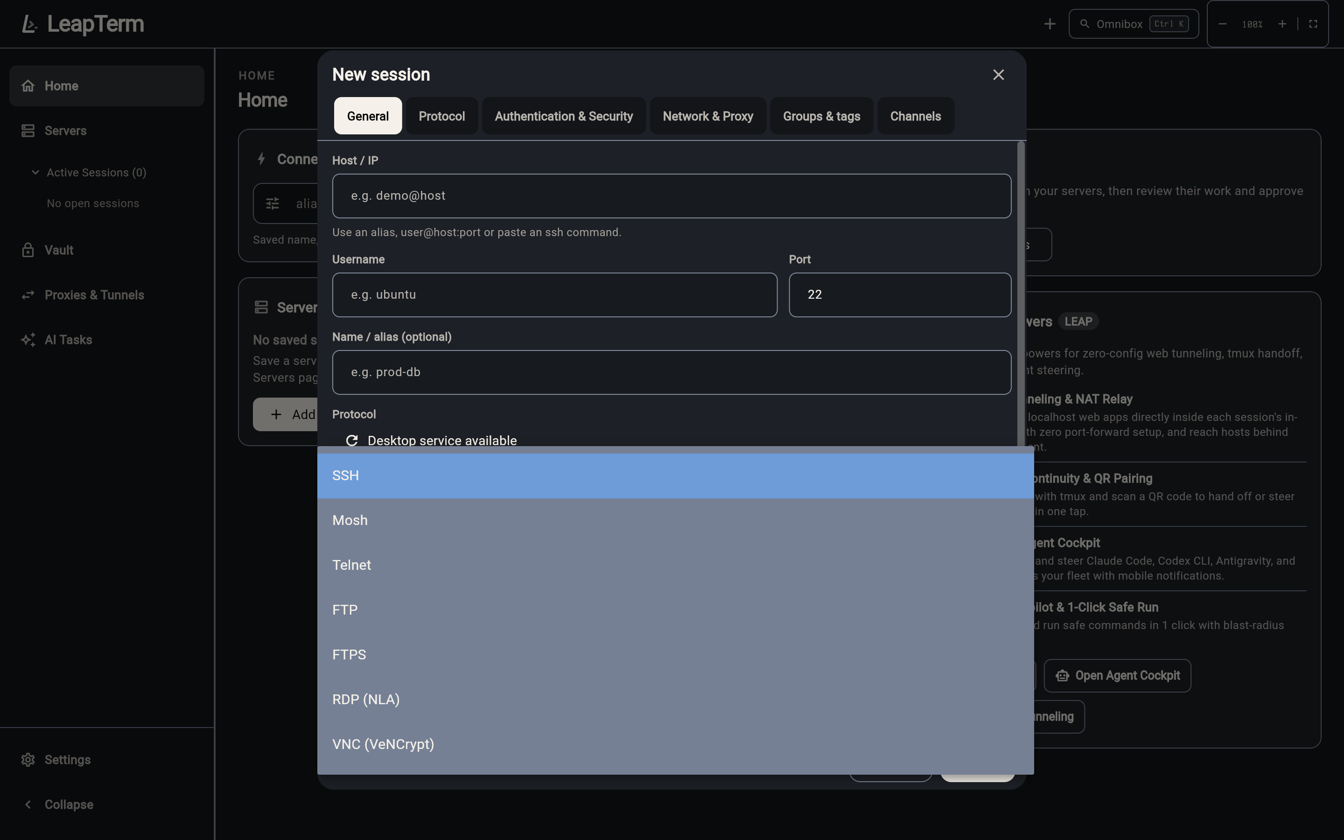Click the Name / alias field
This screenshot has width=1344, height=840.
point(672,373)
